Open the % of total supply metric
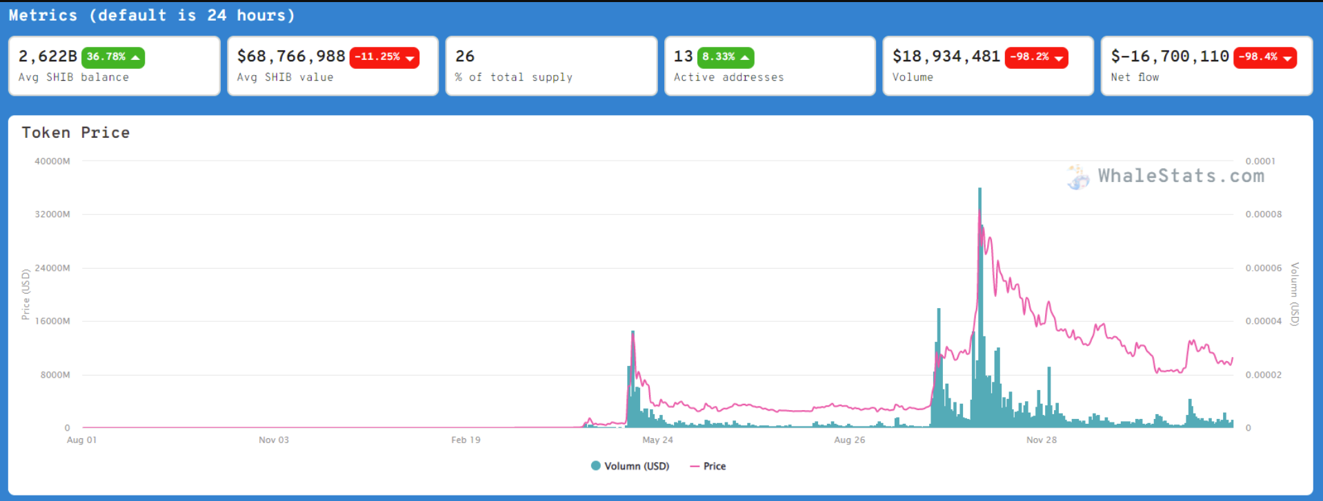Image resolution: width=1323 pixels, height=501 pixels. tap(514, 77)
